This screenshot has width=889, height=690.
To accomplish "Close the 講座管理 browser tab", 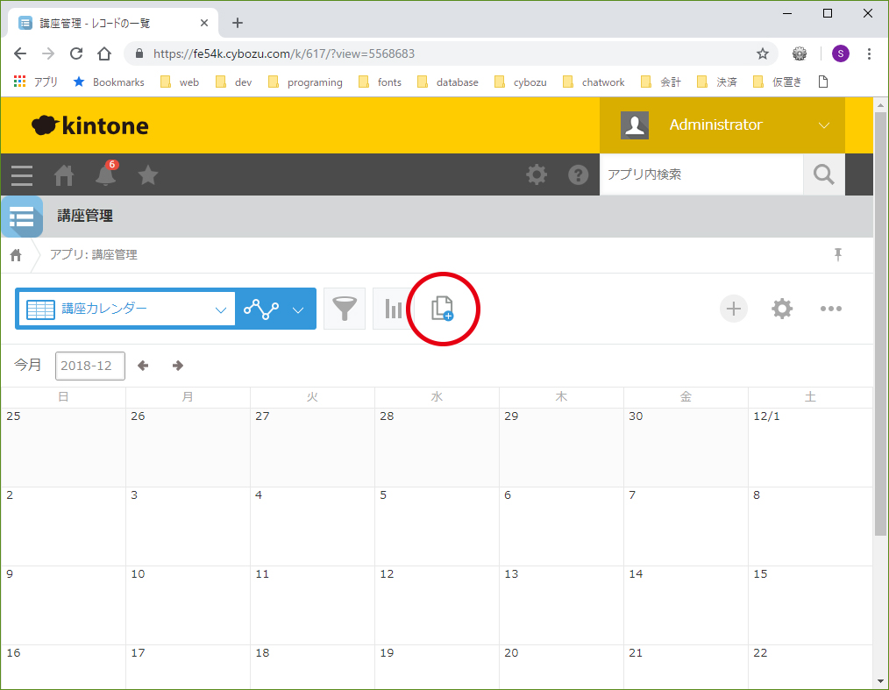I will pos(204,24).
